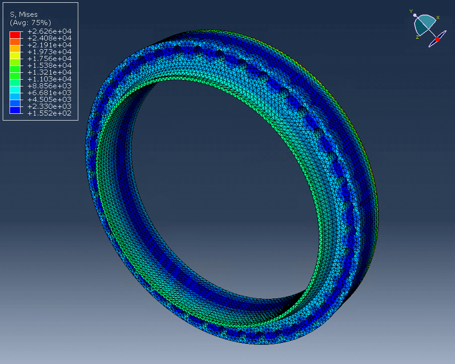This screenshot has width=455, height=364.
Task: Select the 'S, Mises' legend title
Action: (24, 15)
